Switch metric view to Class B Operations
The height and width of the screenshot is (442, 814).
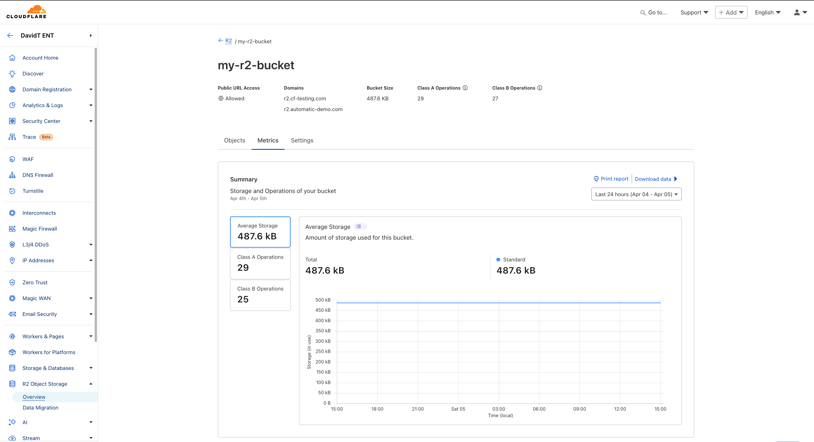click(x=260, y=295)
